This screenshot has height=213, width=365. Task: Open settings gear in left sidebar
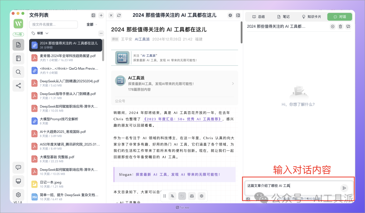18,195
